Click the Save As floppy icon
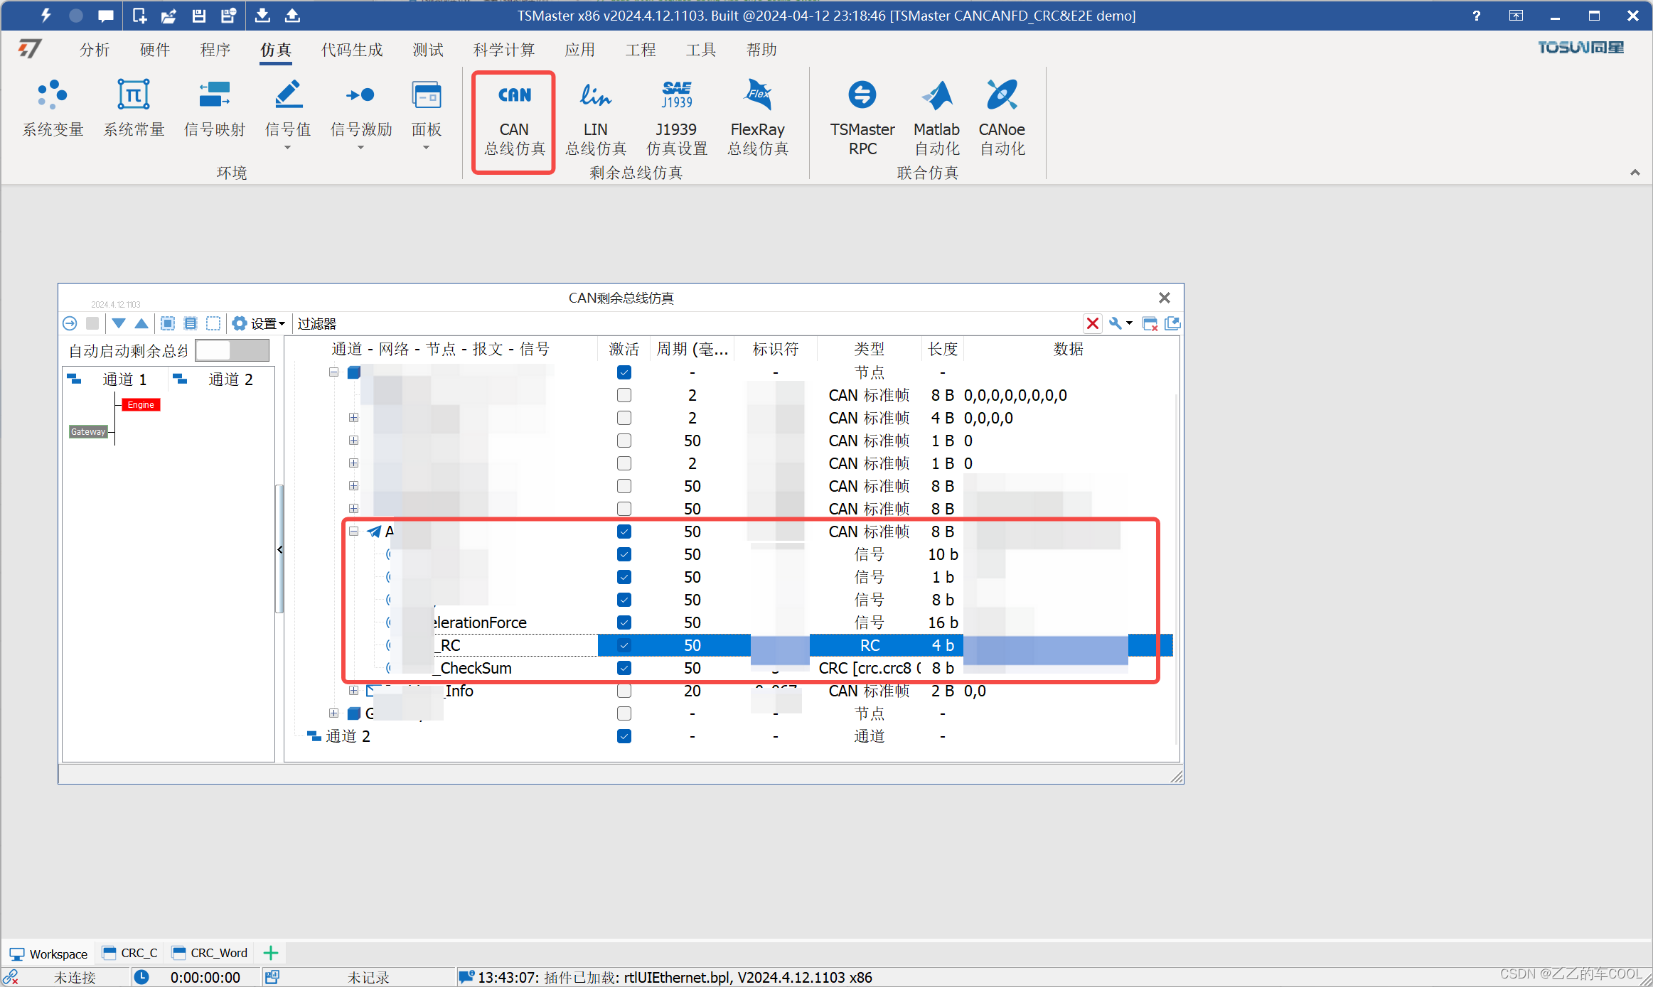Screen dimensions: 1653x987 [x=228, y=15]
